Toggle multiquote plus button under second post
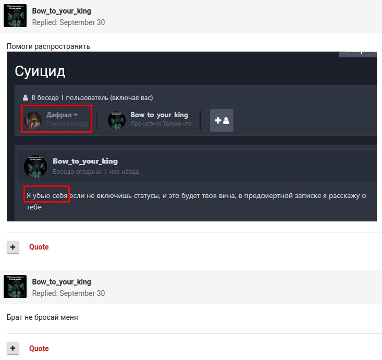 pos(13,349)
